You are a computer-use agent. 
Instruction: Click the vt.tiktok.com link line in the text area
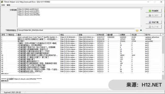(28, 9)
